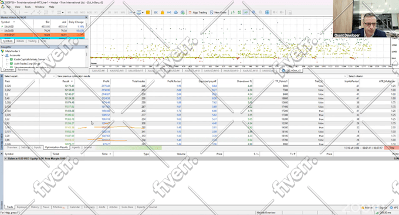
Task: Open the Select expert dropdown
Action: (x=29, y=76)
